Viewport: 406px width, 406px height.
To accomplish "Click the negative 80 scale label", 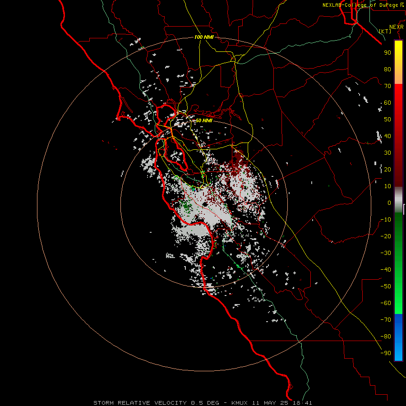I will click(386, 337).
